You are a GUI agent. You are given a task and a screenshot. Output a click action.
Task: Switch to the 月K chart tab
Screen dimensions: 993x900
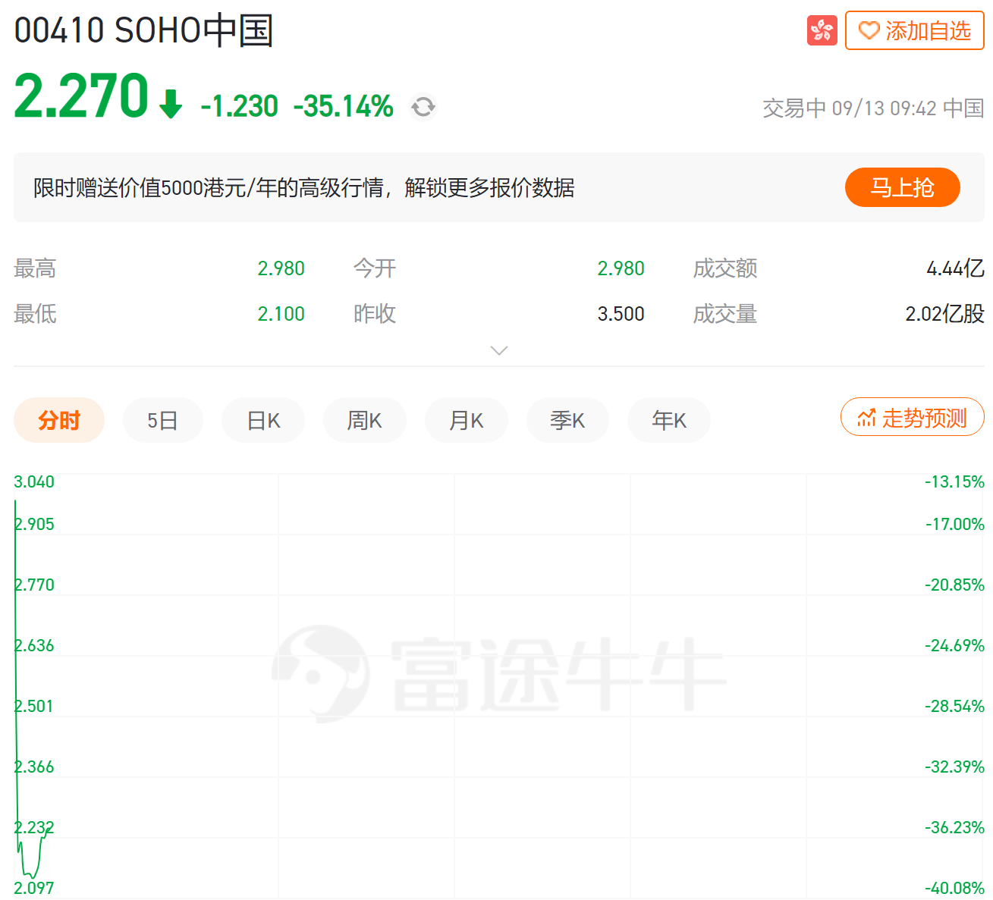tap(467, 420)
